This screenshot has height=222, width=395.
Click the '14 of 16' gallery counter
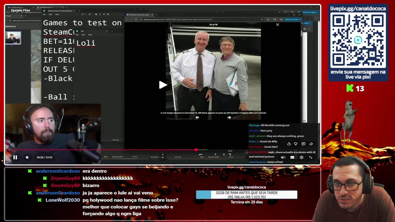pos(213,25)
